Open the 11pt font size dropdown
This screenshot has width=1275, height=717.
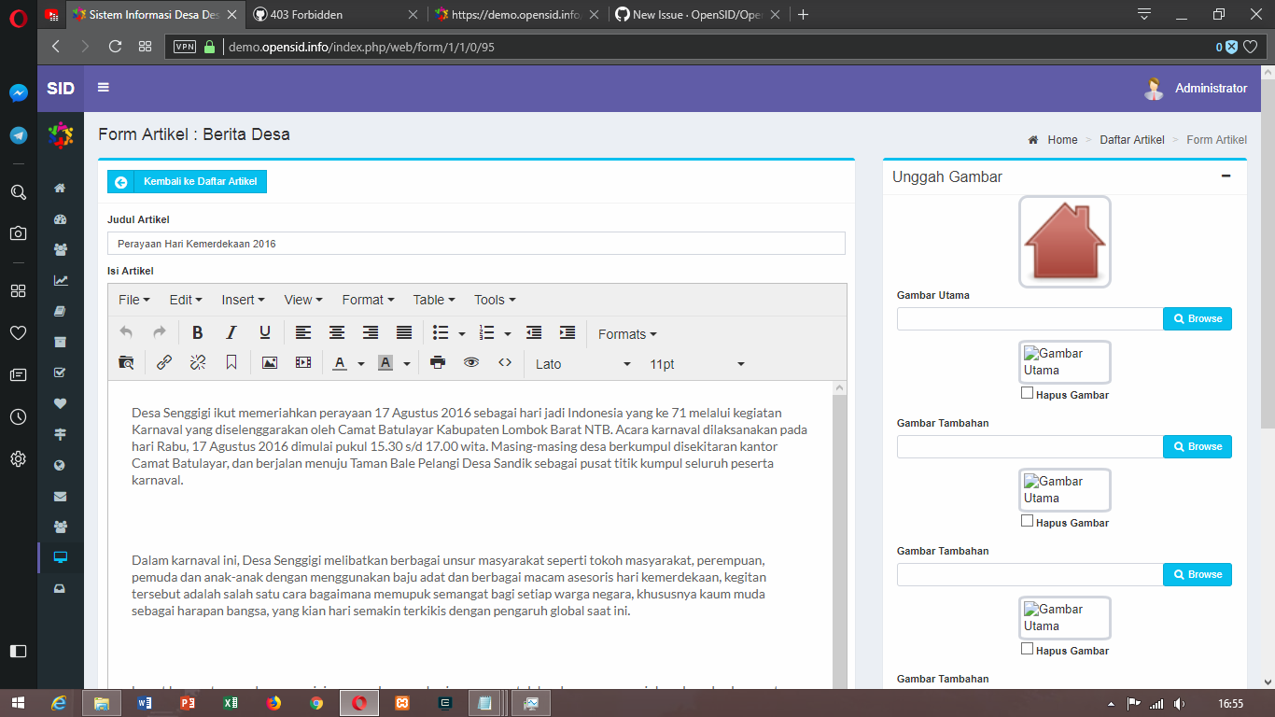tap(697, 364)
